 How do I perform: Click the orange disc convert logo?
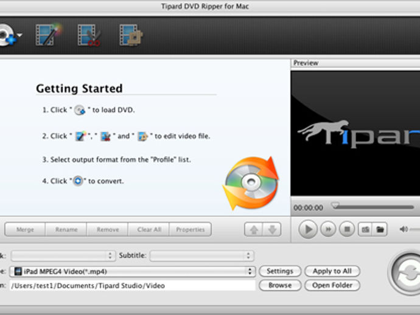[x=251, y=183]
